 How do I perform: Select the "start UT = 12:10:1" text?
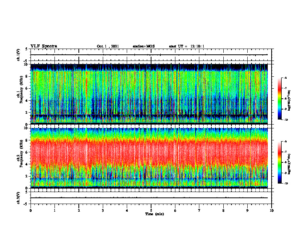tap(187, 46)
